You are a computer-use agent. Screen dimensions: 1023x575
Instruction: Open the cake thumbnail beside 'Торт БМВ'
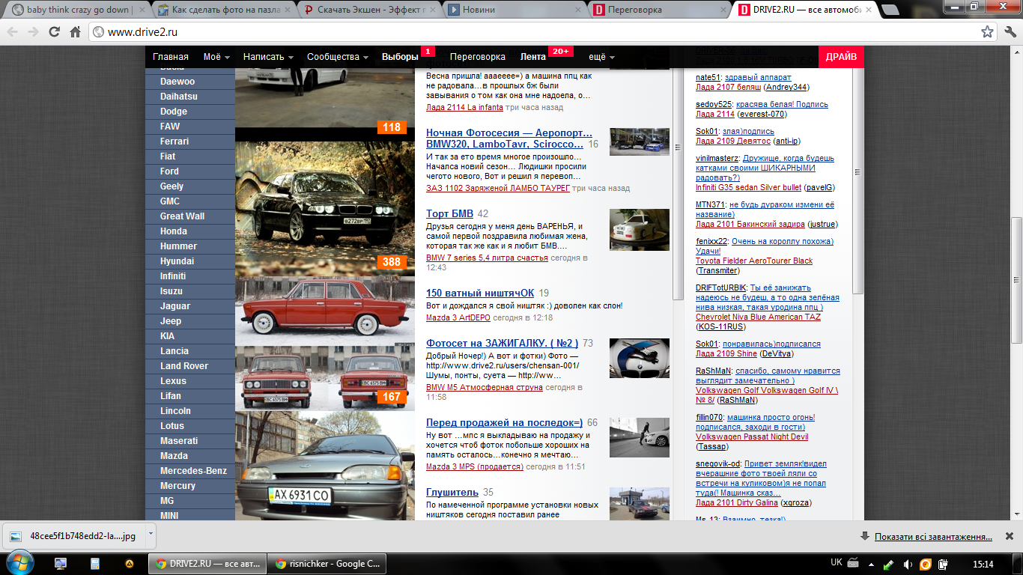point(640,229)
